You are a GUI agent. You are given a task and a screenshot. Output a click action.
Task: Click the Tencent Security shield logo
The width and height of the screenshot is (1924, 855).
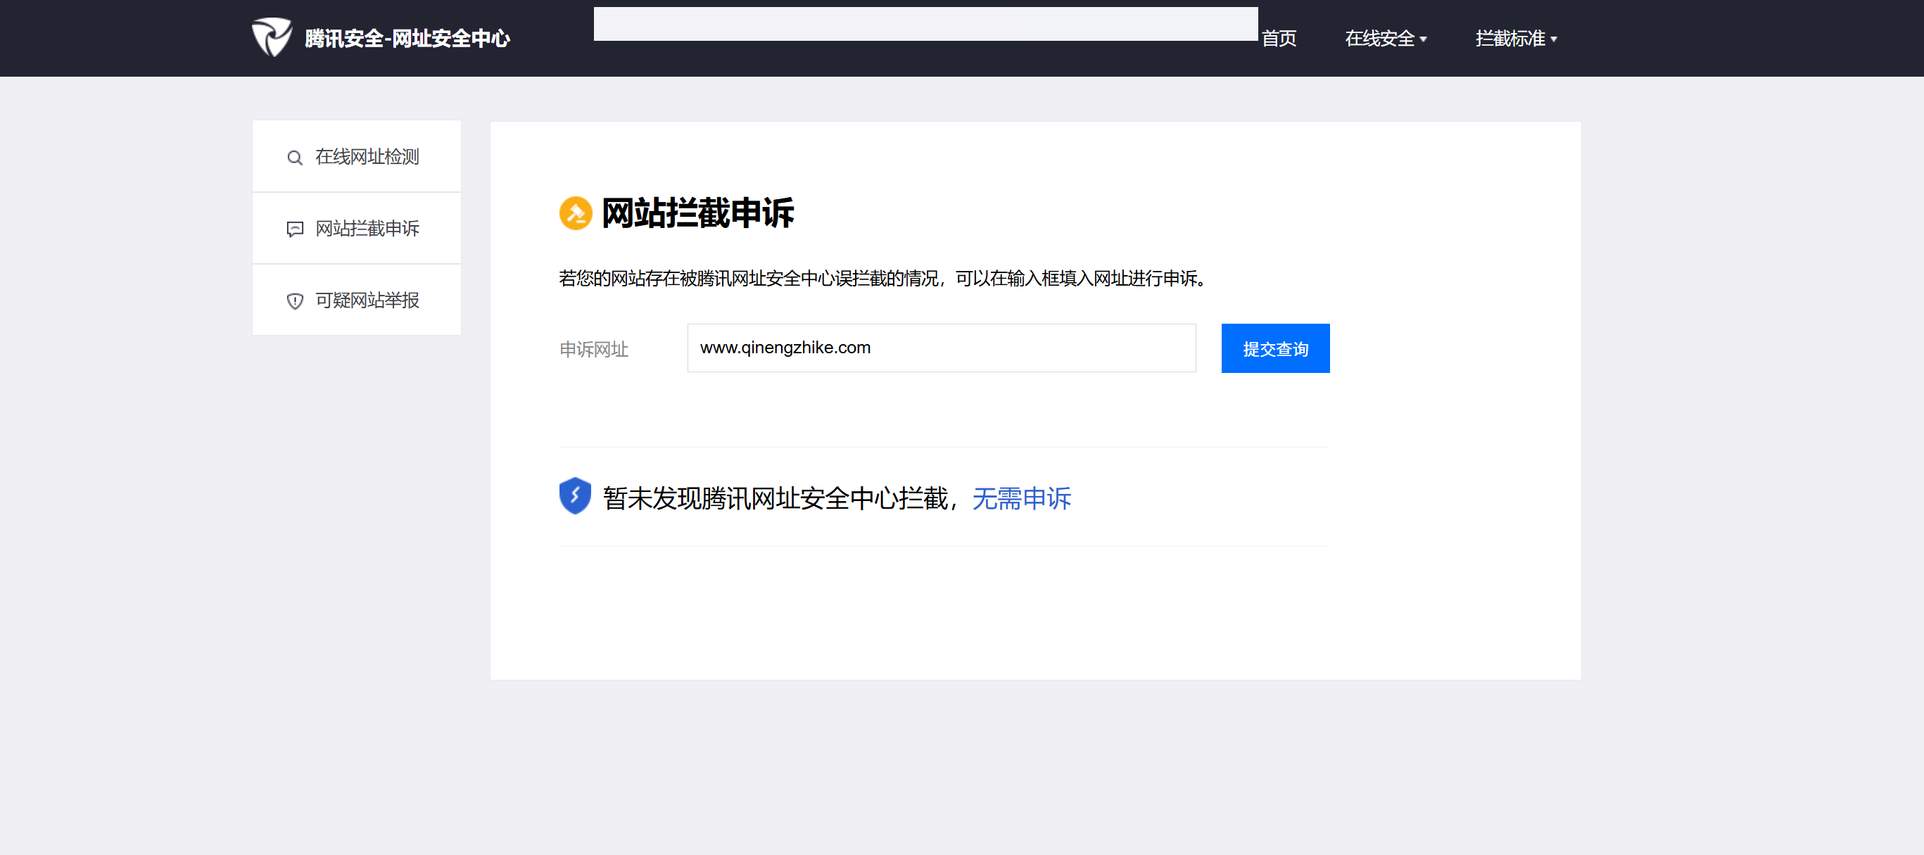pyautogui.click(x=271, y=37)
